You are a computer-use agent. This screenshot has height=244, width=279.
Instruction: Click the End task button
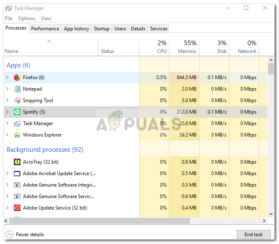pyautogui.click(x=253, y=235)
